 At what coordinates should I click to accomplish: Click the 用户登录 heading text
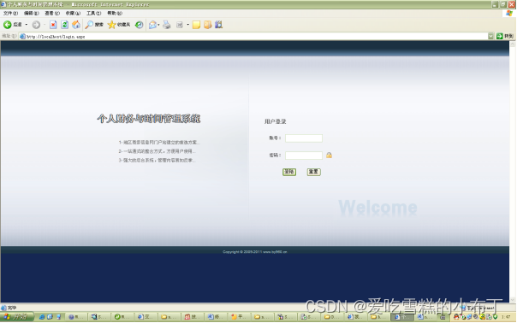(276, 122)
